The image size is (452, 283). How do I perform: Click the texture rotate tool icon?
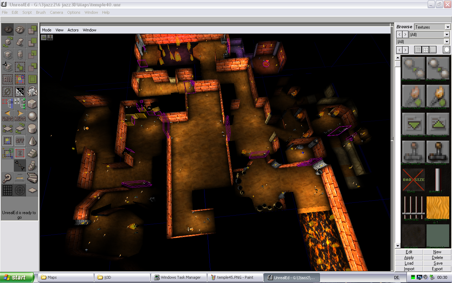tap(20, 129)
